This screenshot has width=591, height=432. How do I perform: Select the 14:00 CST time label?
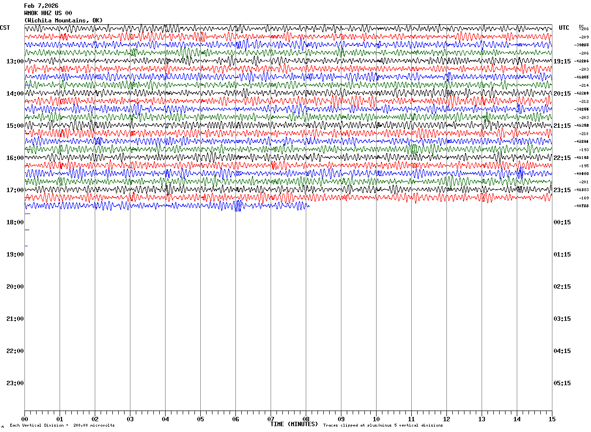click(15, 94)
